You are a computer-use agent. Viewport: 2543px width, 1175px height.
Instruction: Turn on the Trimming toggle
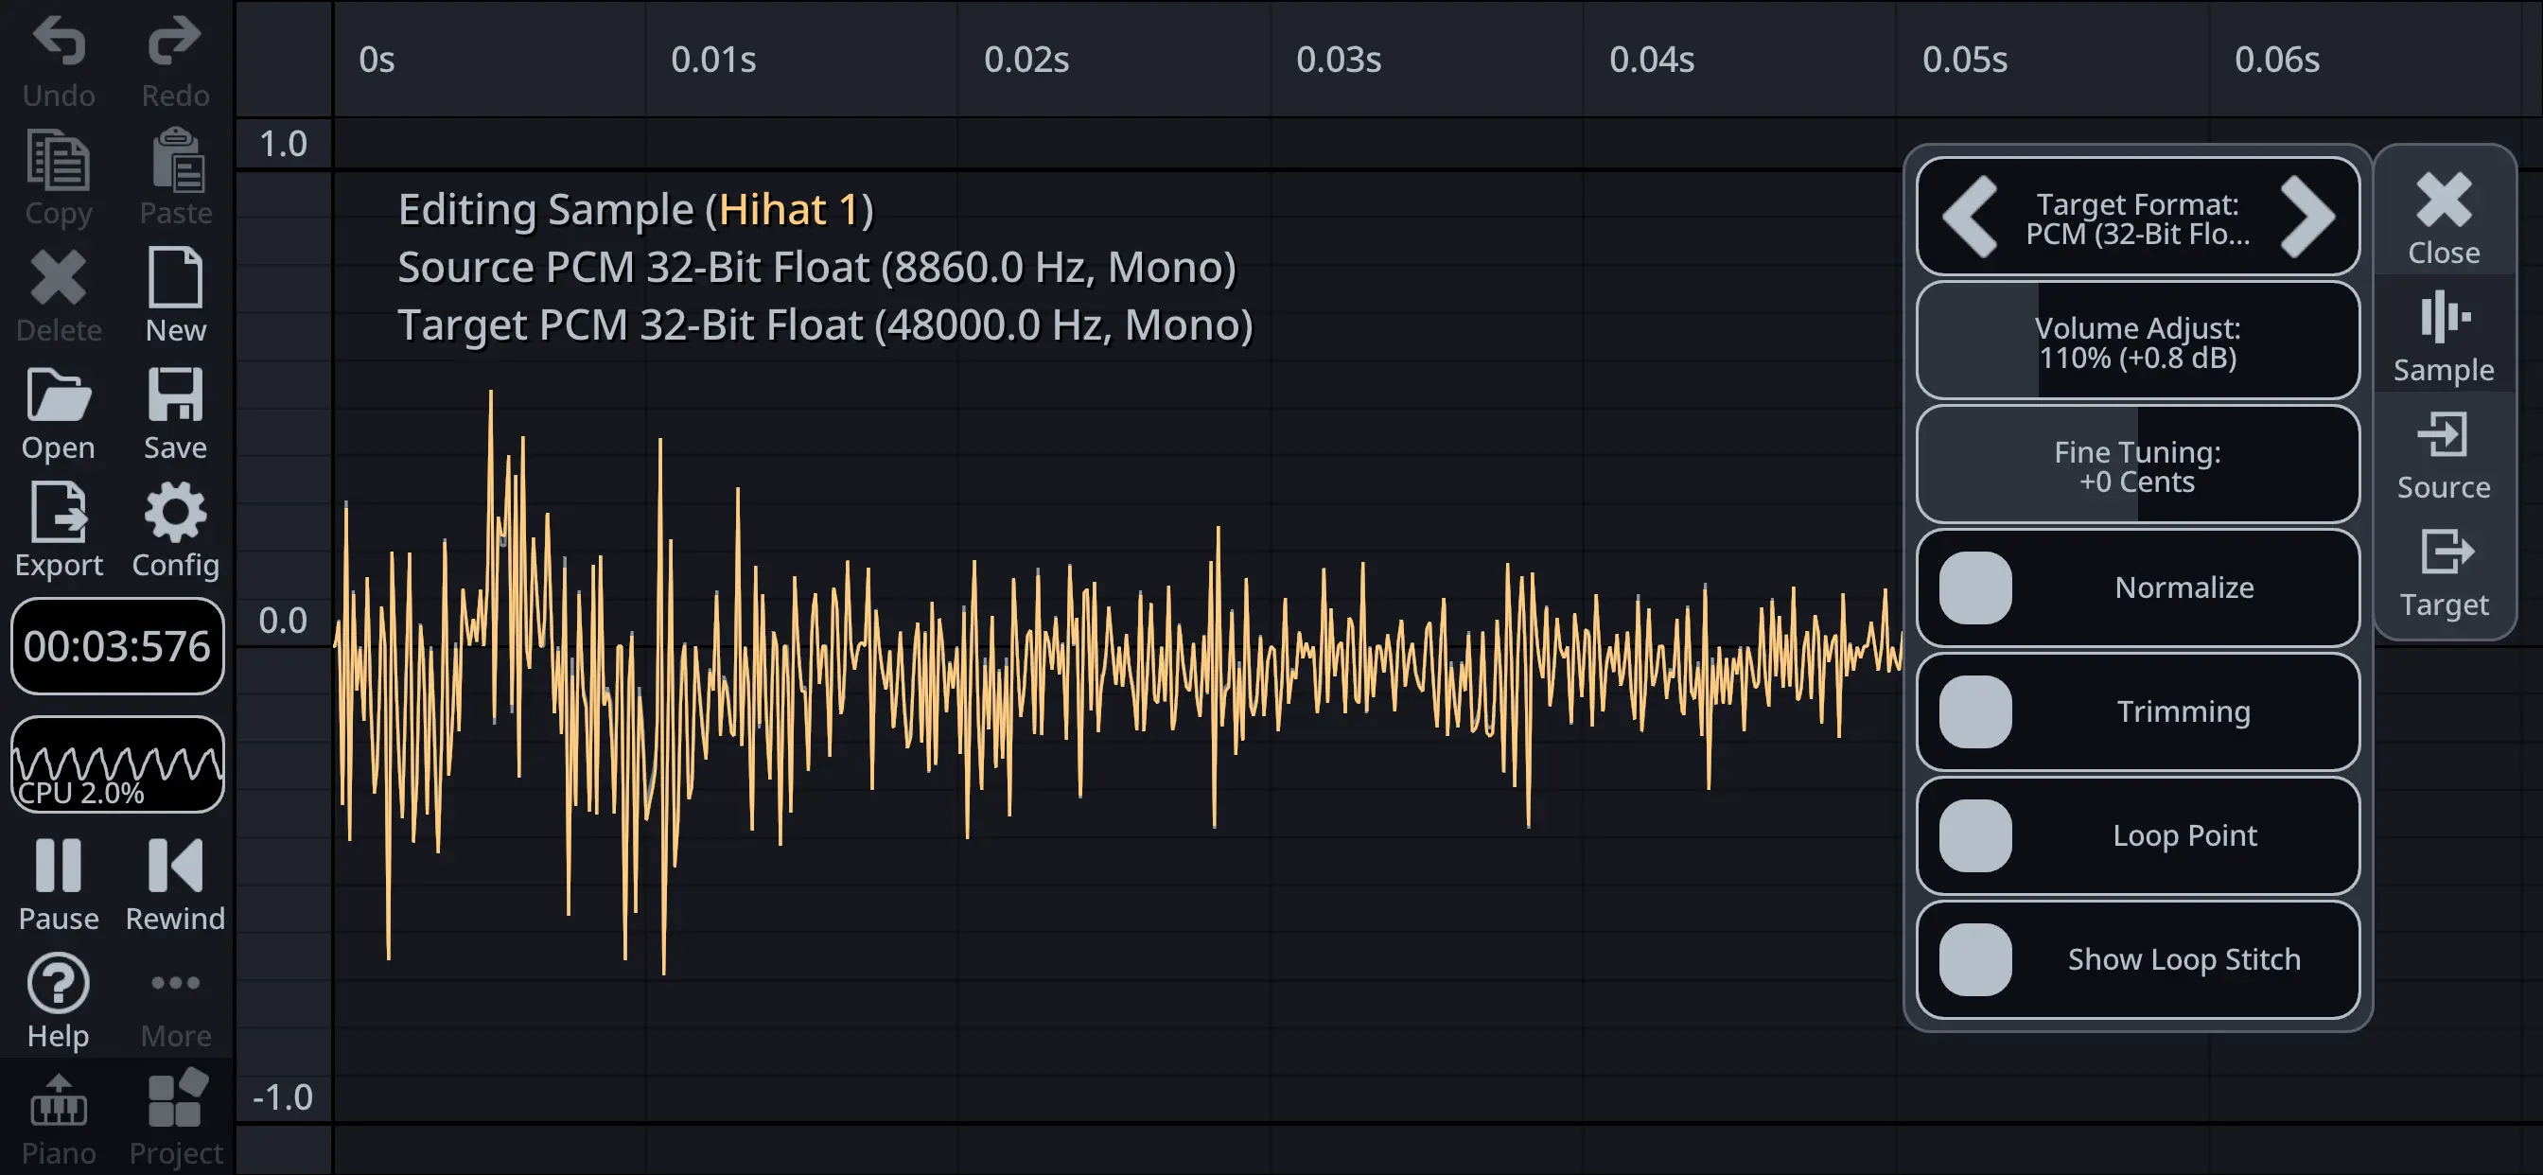click(x=1974, y=712)
